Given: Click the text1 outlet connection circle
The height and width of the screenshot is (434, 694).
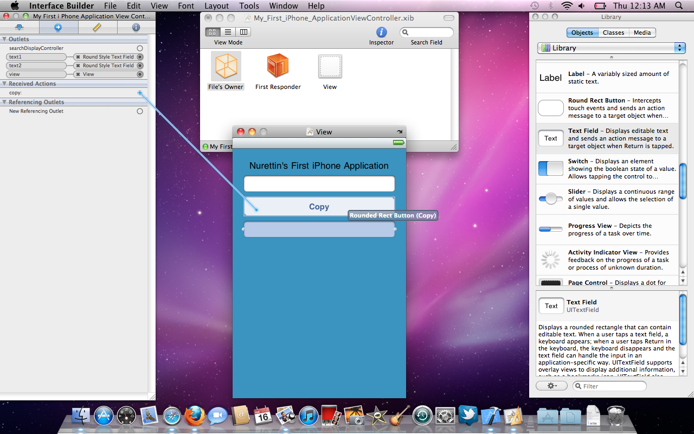Looking at the screenshot, I should click(x=140, y=57).
